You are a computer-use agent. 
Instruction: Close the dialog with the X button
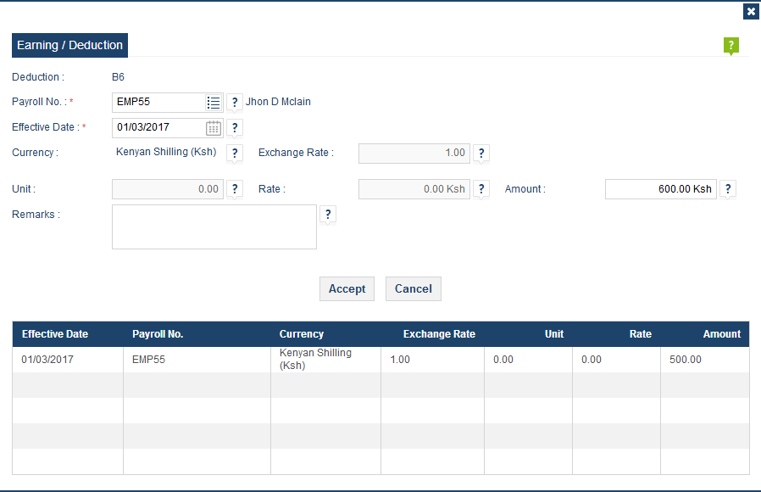point(751,12)
